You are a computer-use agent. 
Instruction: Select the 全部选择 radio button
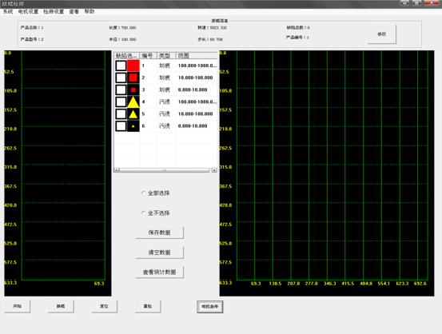tap(143, 193)
